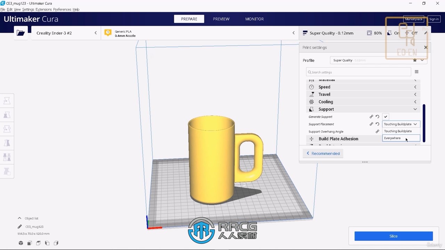The height and width of the screenshot is (250, 445).
Task: Close the Print settings panel
Action: (x=426, y=47)
